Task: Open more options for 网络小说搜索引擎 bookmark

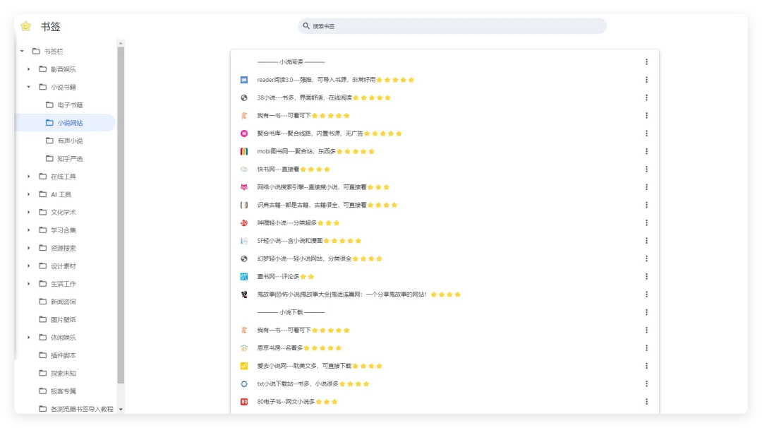Action: click(x=646, y=186)
